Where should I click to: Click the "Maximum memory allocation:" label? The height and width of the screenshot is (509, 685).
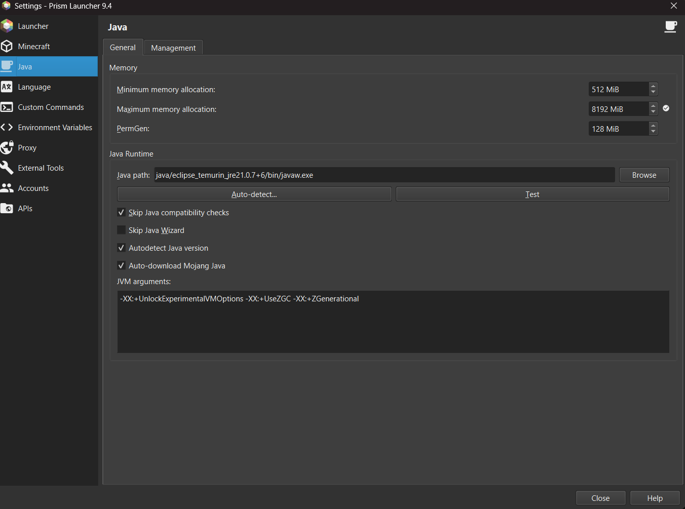pyautogui.click(x=167, y=109)
